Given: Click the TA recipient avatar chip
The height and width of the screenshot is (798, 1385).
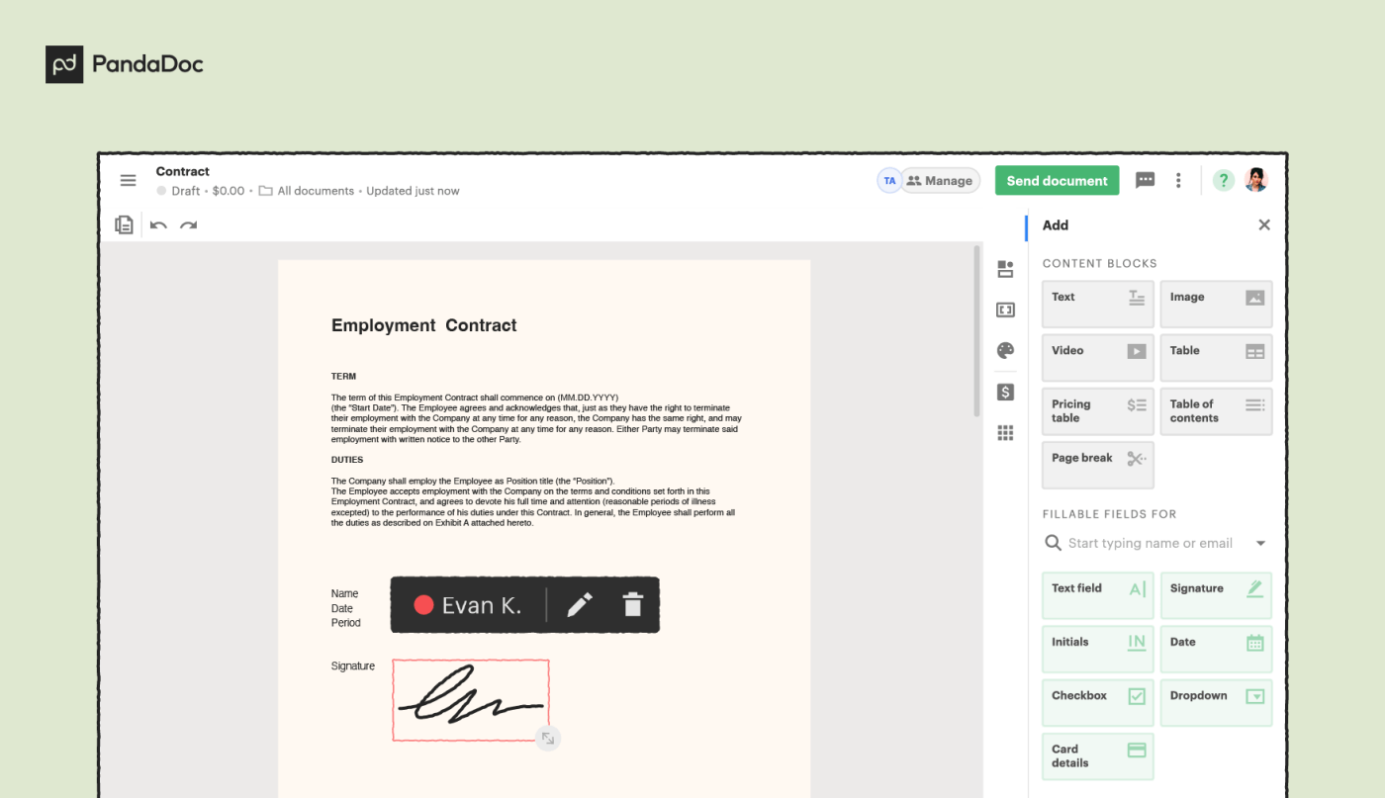Looking at the screenshot, I should pyautogui.click(x=889, y=180).
